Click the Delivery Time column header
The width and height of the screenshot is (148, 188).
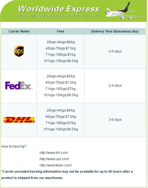pyautogui.click(x=115, y=31)
